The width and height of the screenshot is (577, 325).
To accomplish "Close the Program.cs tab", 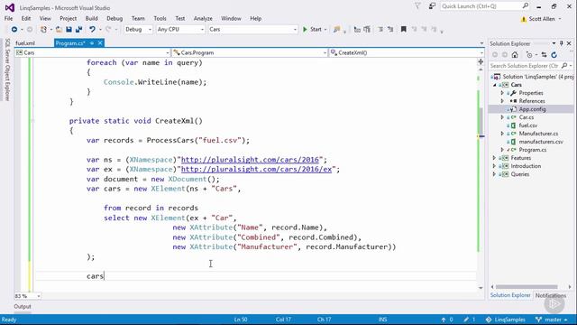I will click(x=100, y=43).
